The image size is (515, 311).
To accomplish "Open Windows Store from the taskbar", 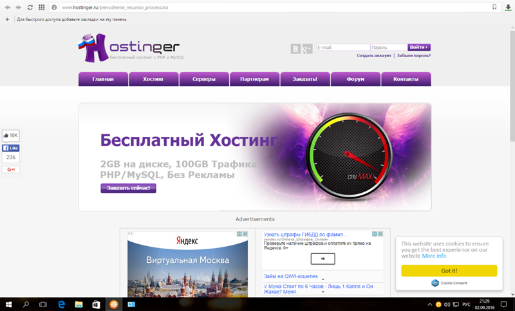I will pyautogui.click(x=96, y=305).
